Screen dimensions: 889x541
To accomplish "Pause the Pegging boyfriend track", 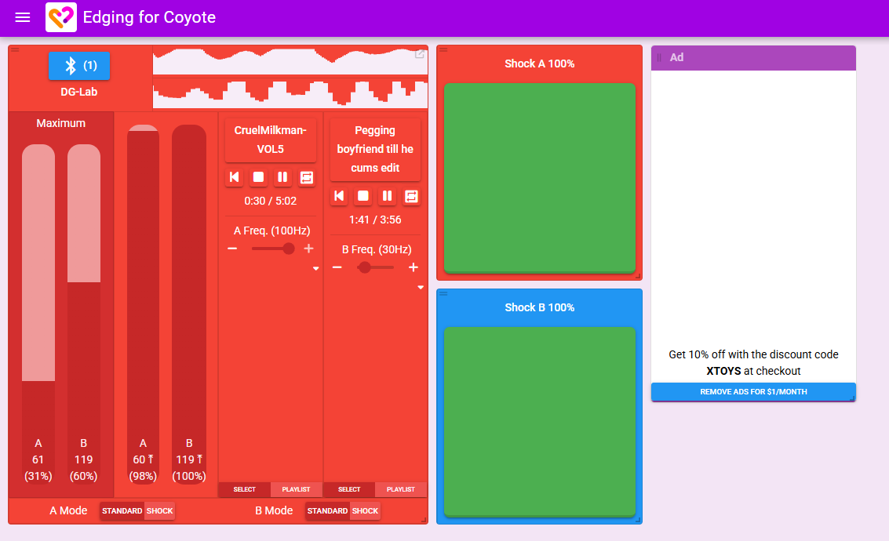I will tap(388, 196).
